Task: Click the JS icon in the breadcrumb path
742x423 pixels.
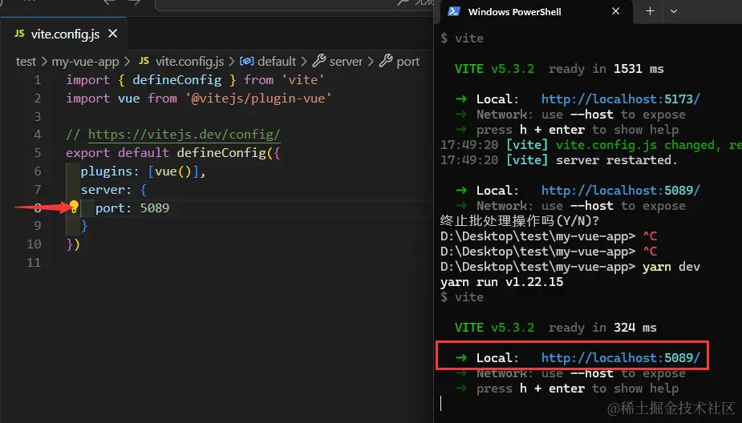Action: coord(144,61)
